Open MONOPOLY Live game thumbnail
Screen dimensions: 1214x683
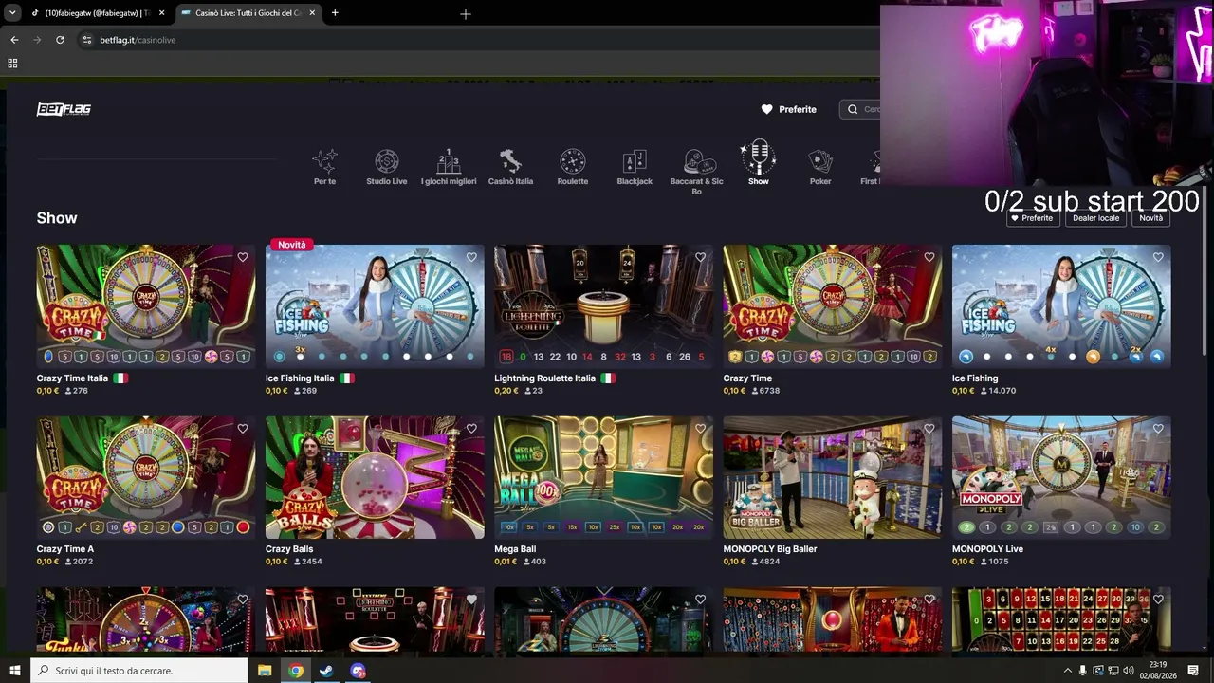point(1061,477)
